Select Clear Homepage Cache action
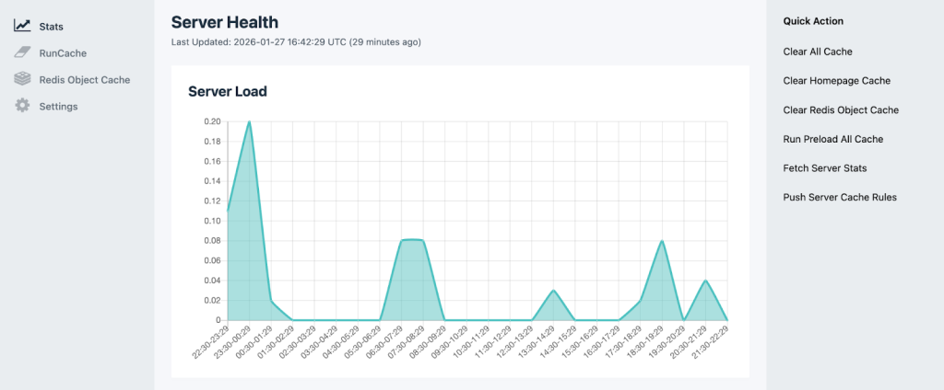 click(x=836, y=81)
